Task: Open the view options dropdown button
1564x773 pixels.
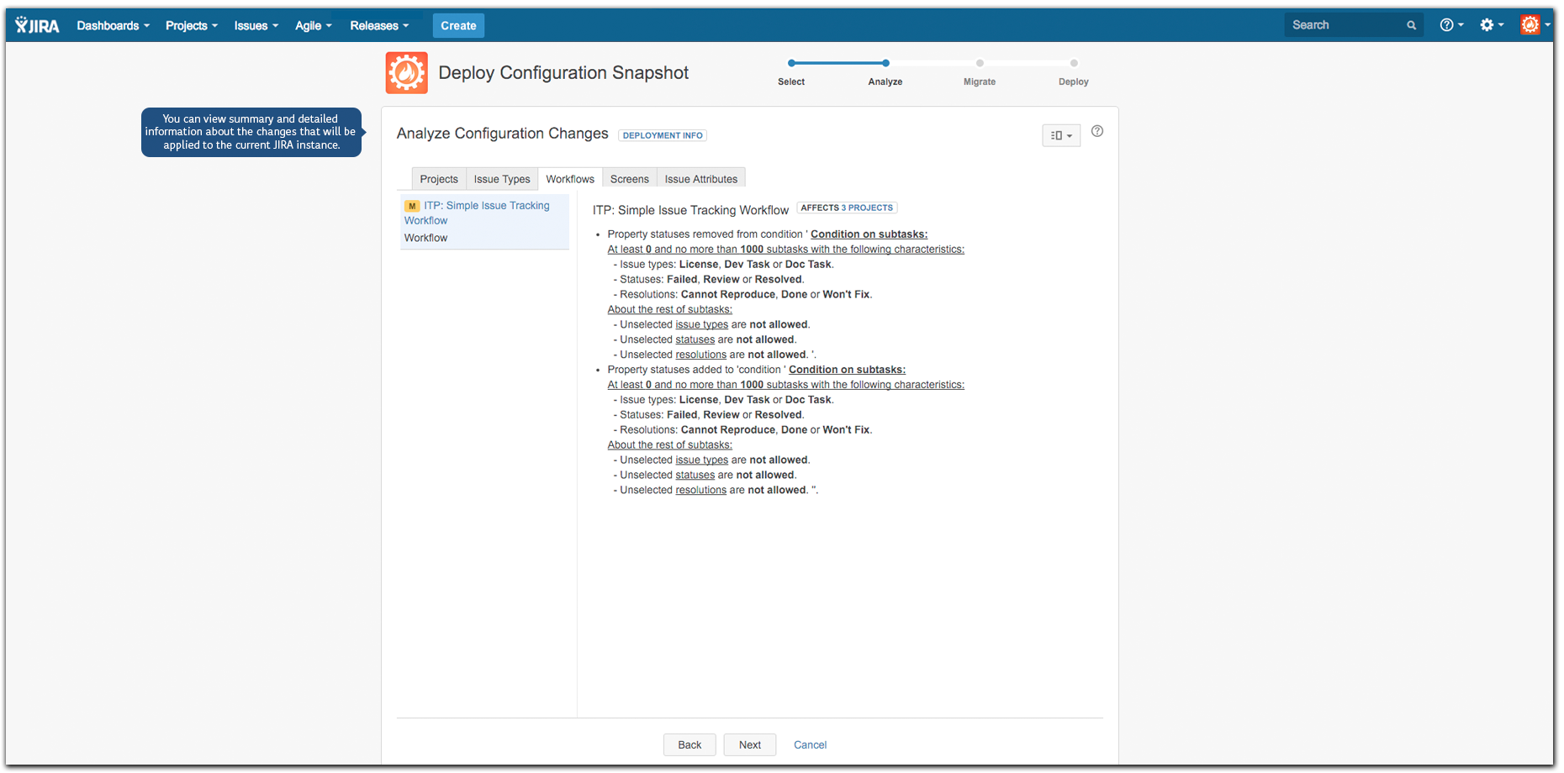Action: click(x=1061, y=135)
